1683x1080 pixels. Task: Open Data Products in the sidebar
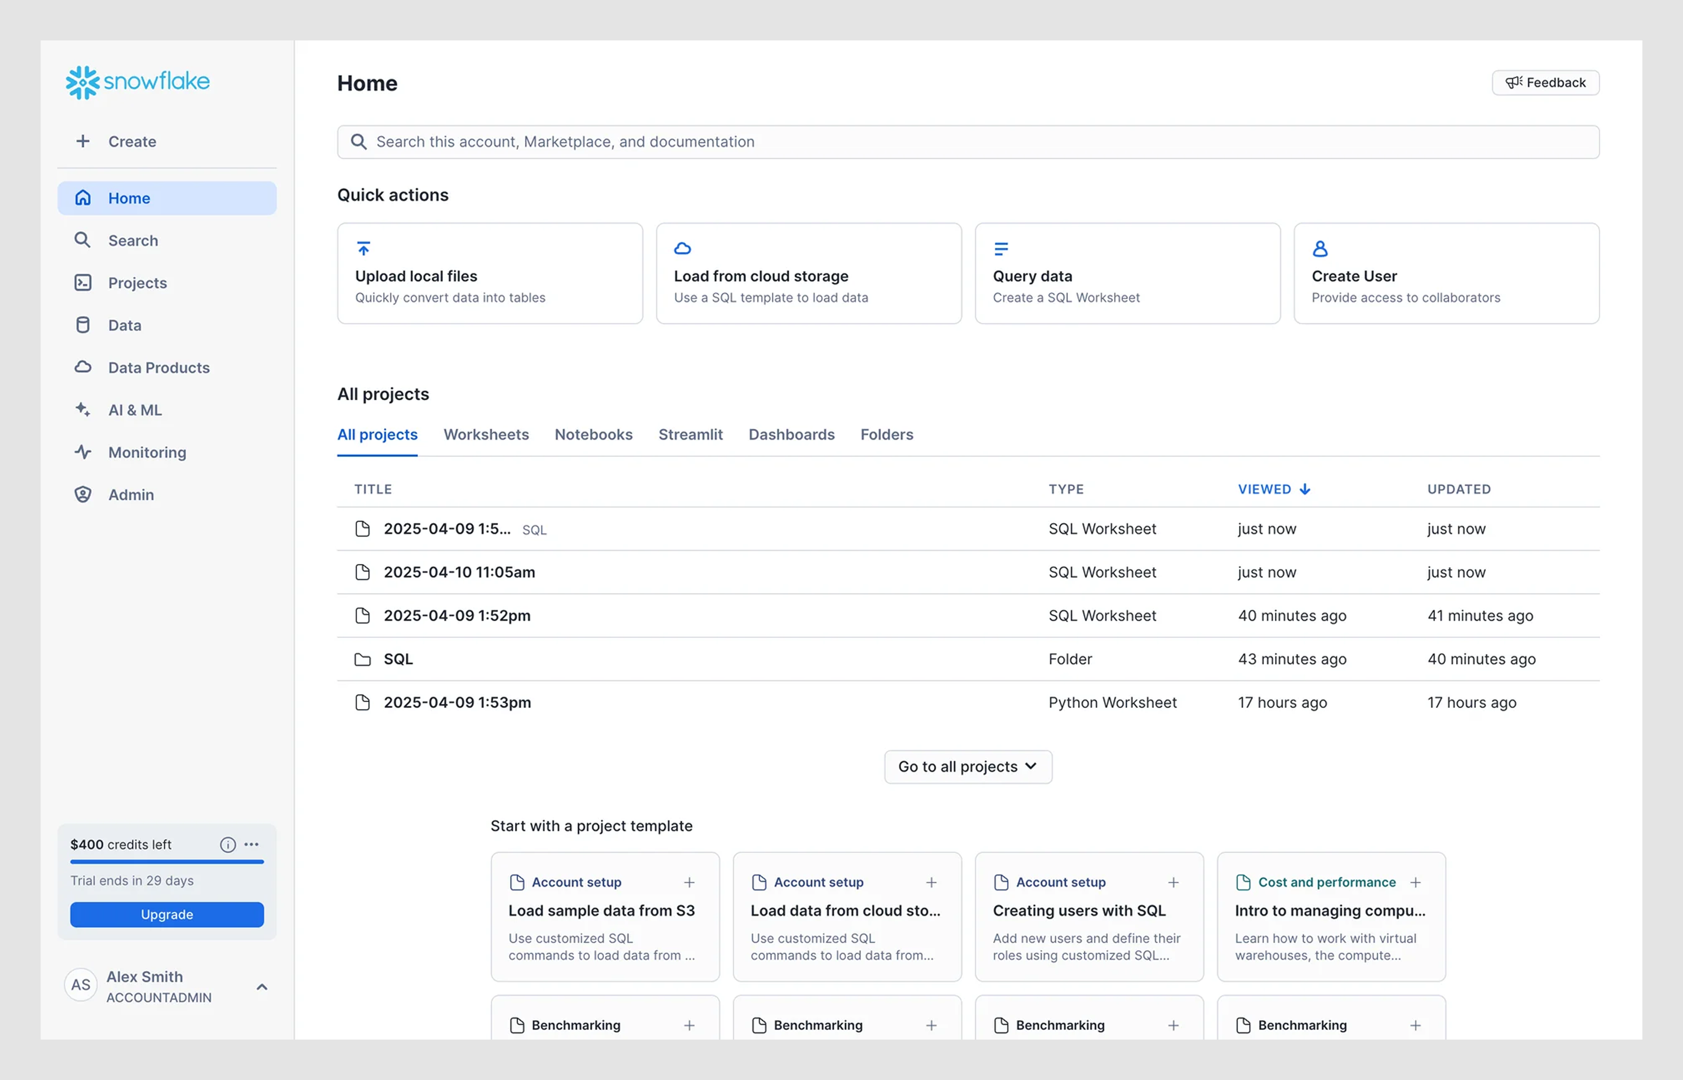167,367
